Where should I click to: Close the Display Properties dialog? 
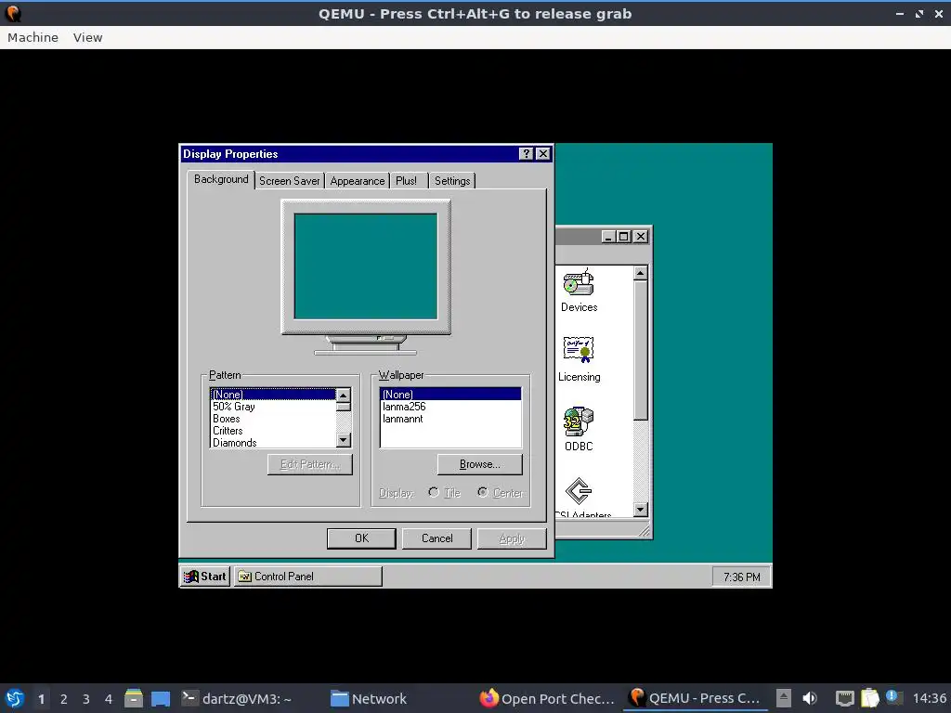coord(542,154)
